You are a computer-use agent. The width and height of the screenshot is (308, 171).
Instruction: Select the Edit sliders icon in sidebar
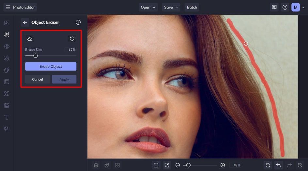(x=7, y=35)
